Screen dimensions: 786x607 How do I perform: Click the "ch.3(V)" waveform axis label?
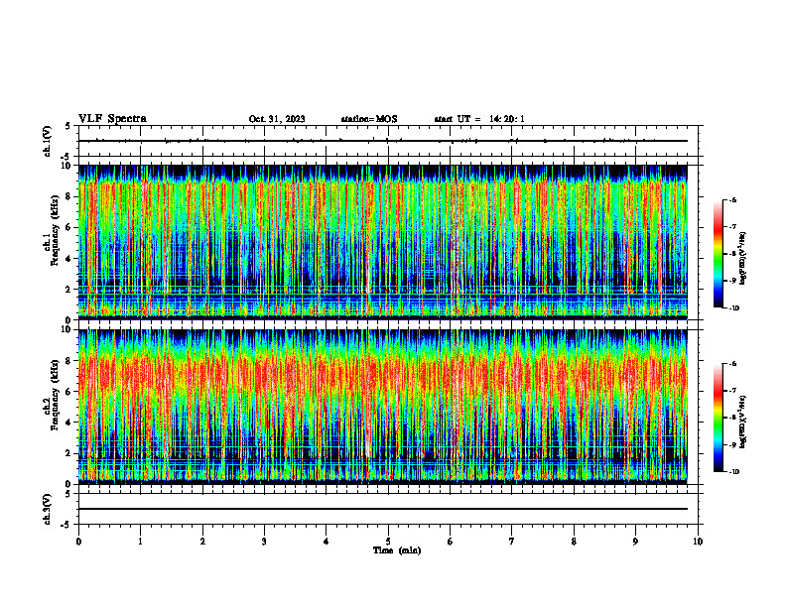[47, 509]
